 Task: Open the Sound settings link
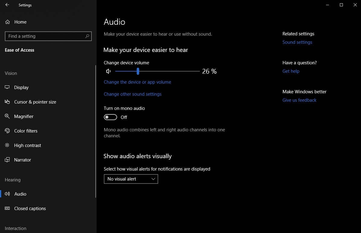297,42
